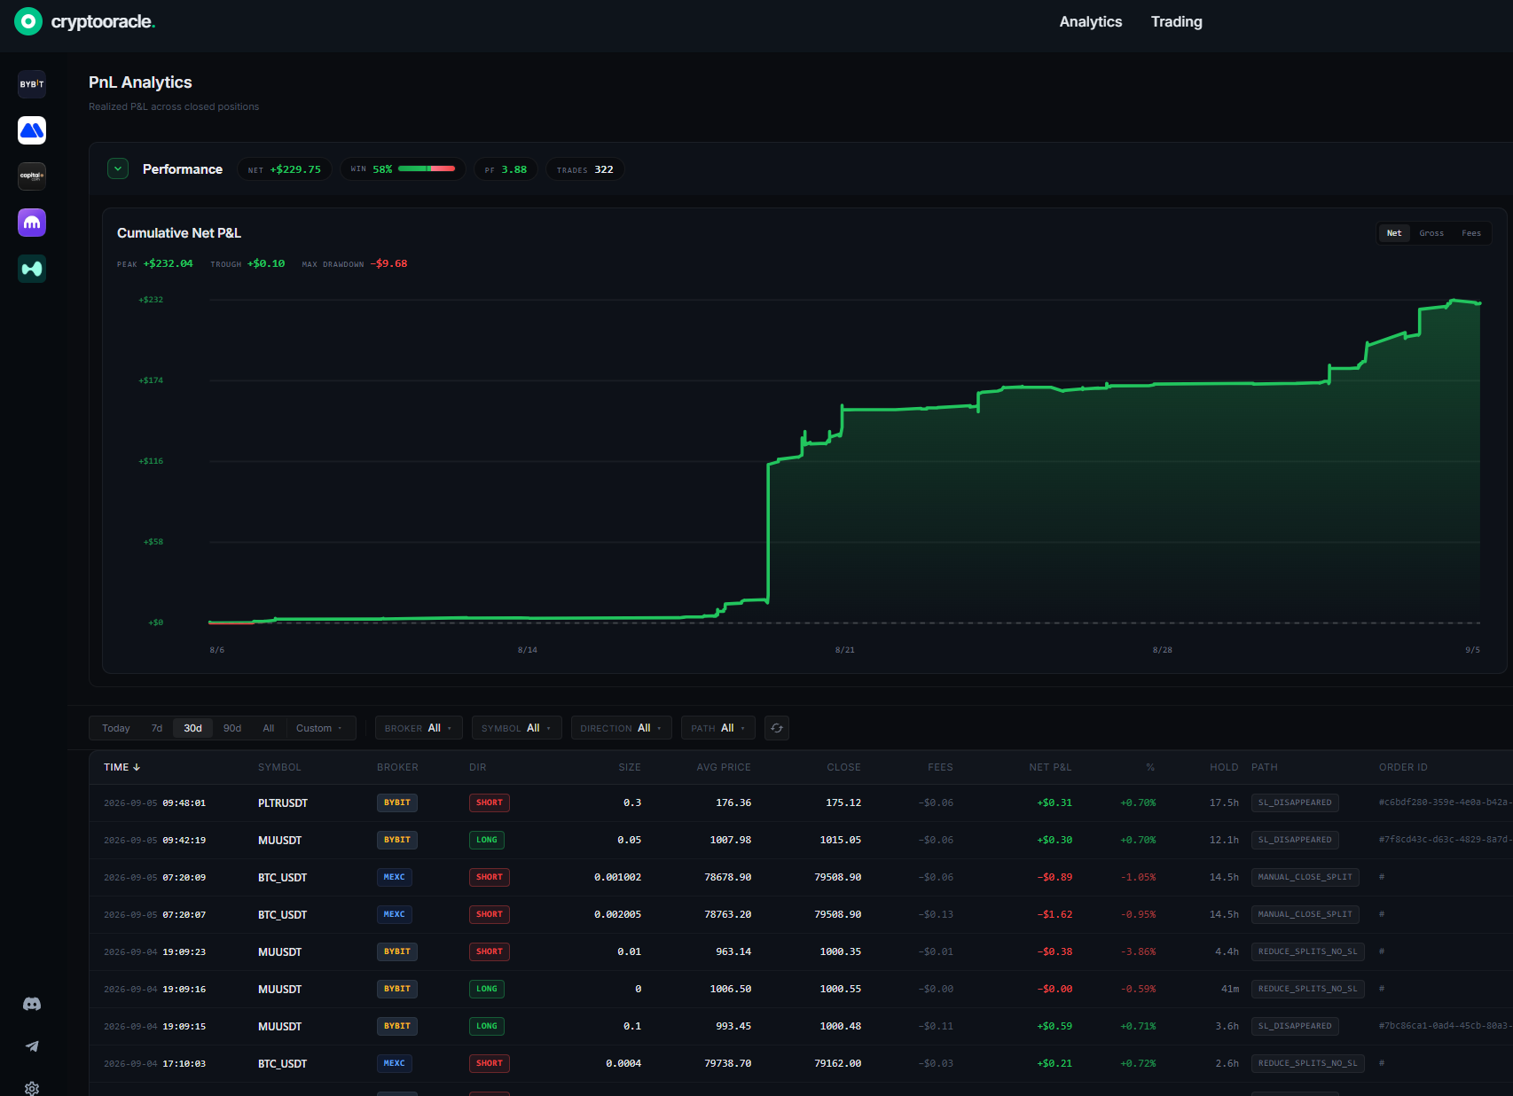This screenshot has height=1096, width=1513.
Task: Click the TIME column sort arrow
Action: 137,767
